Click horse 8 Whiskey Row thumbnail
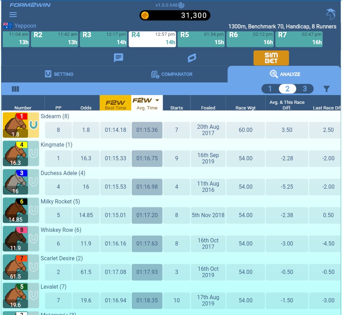The image size is (342, 315). click(15, 239)
